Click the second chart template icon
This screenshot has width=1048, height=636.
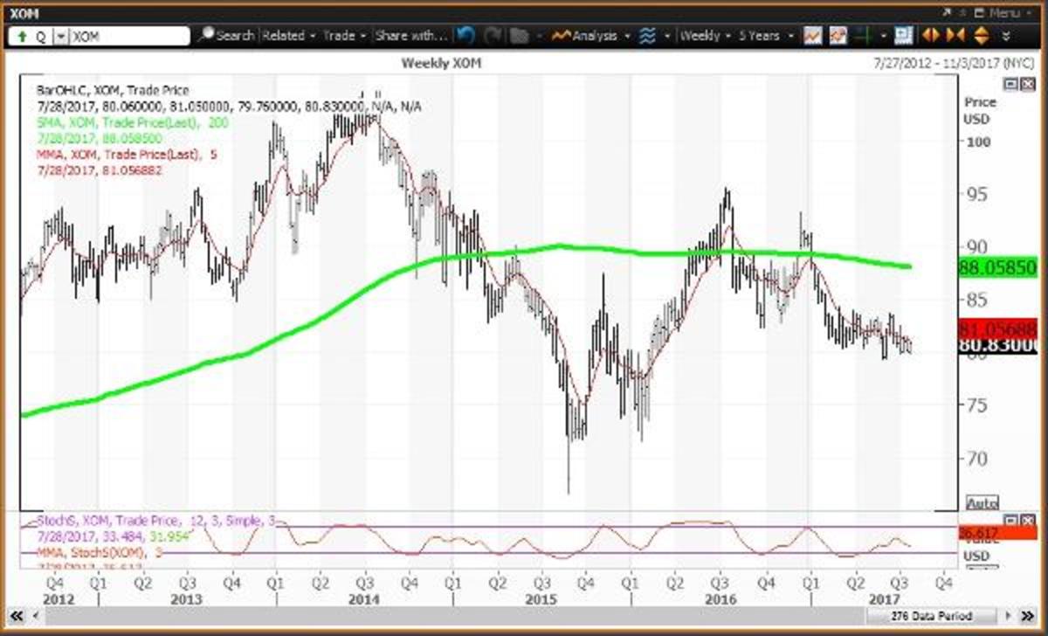838,36
